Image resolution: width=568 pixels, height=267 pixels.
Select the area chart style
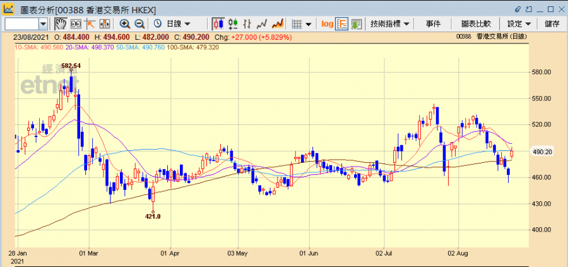click(276, 23)
